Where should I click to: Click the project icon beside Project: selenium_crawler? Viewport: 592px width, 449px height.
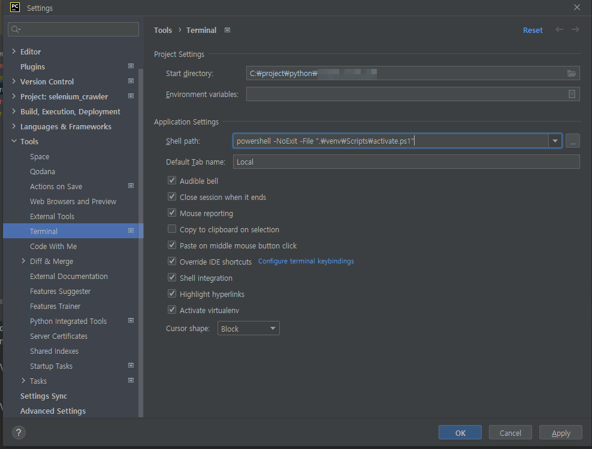(131, 96)
